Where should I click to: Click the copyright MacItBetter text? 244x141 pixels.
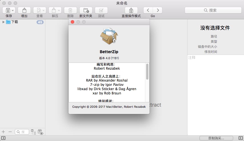point(109,107)
